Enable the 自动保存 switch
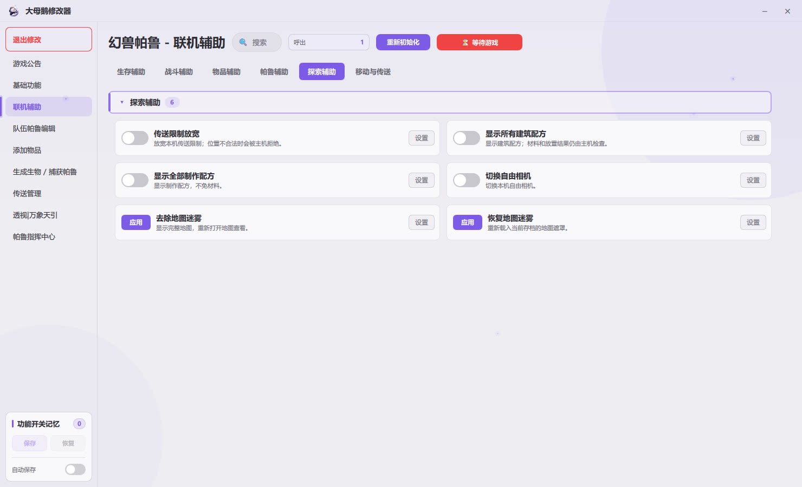Viewport: 802px width, 487px height. pos(75,470)
